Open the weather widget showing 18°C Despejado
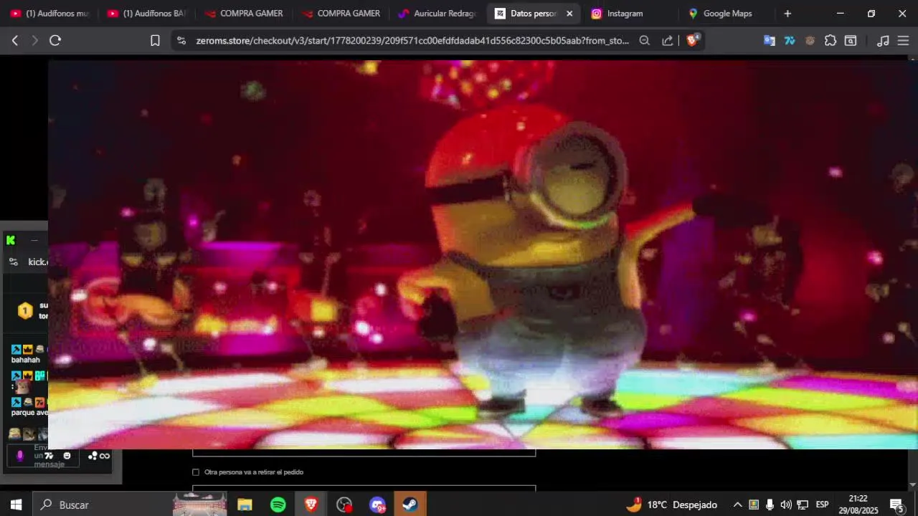The image size is (918, 516). [x=671, y=505]
